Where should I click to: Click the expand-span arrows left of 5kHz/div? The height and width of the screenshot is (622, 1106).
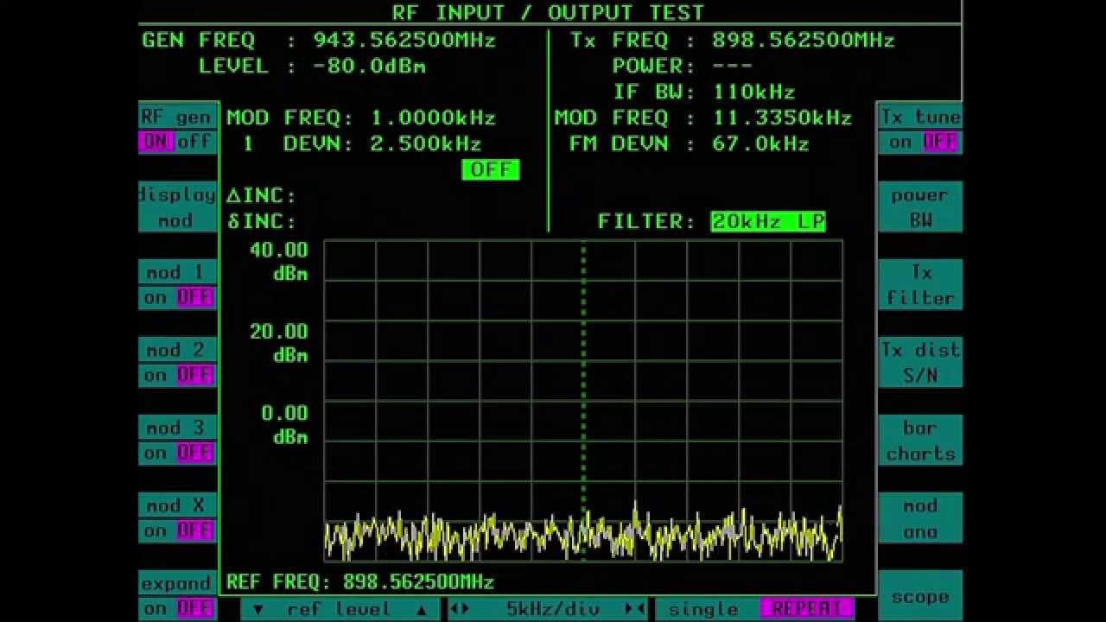(x=461, y=608)
